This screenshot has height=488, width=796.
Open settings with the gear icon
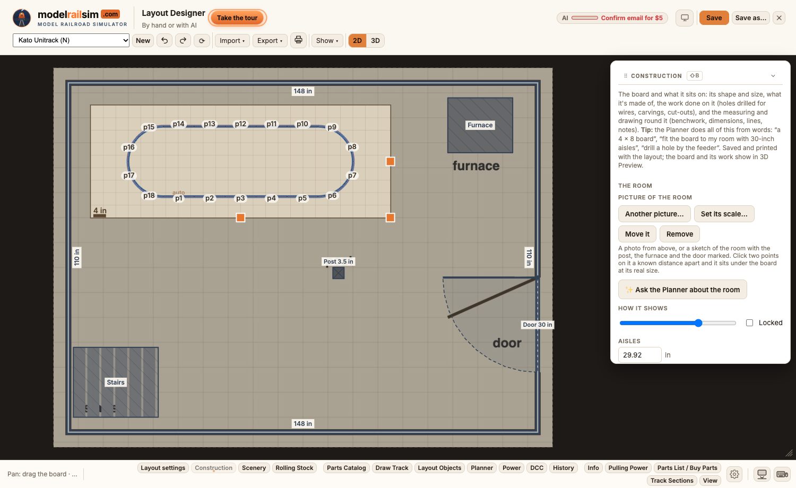point(734,474)
